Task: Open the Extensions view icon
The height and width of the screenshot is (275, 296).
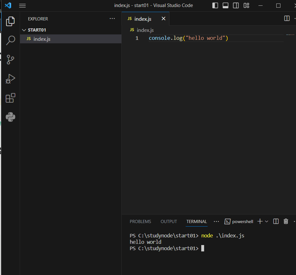Action: [10, 98]
